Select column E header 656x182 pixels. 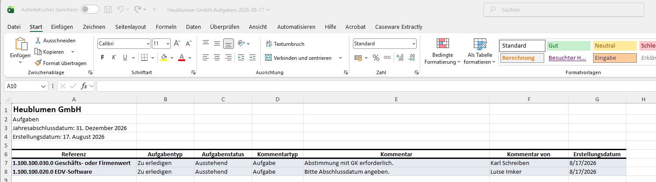point(396,100)
